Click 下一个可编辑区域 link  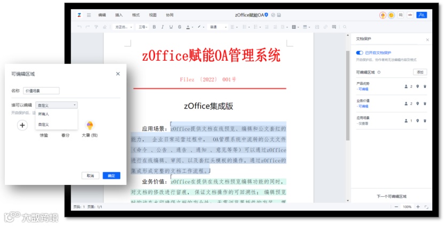coord(392,196)
